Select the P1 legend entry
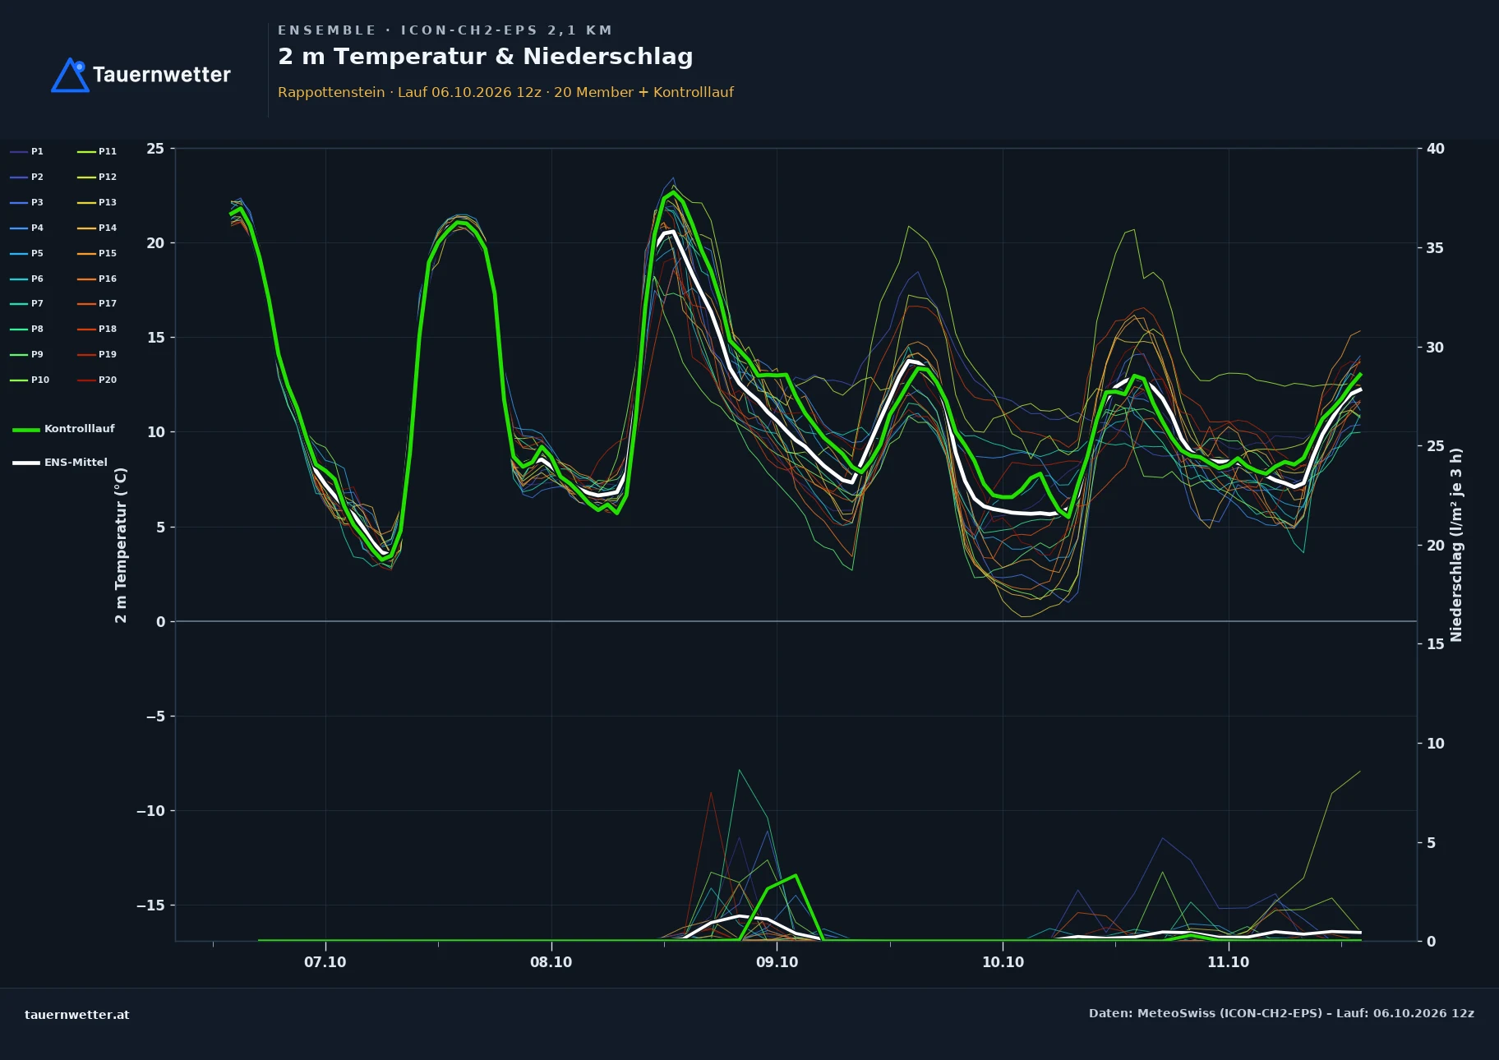Viewport: 1499px width, 1060px height. (x=27, y=151)
